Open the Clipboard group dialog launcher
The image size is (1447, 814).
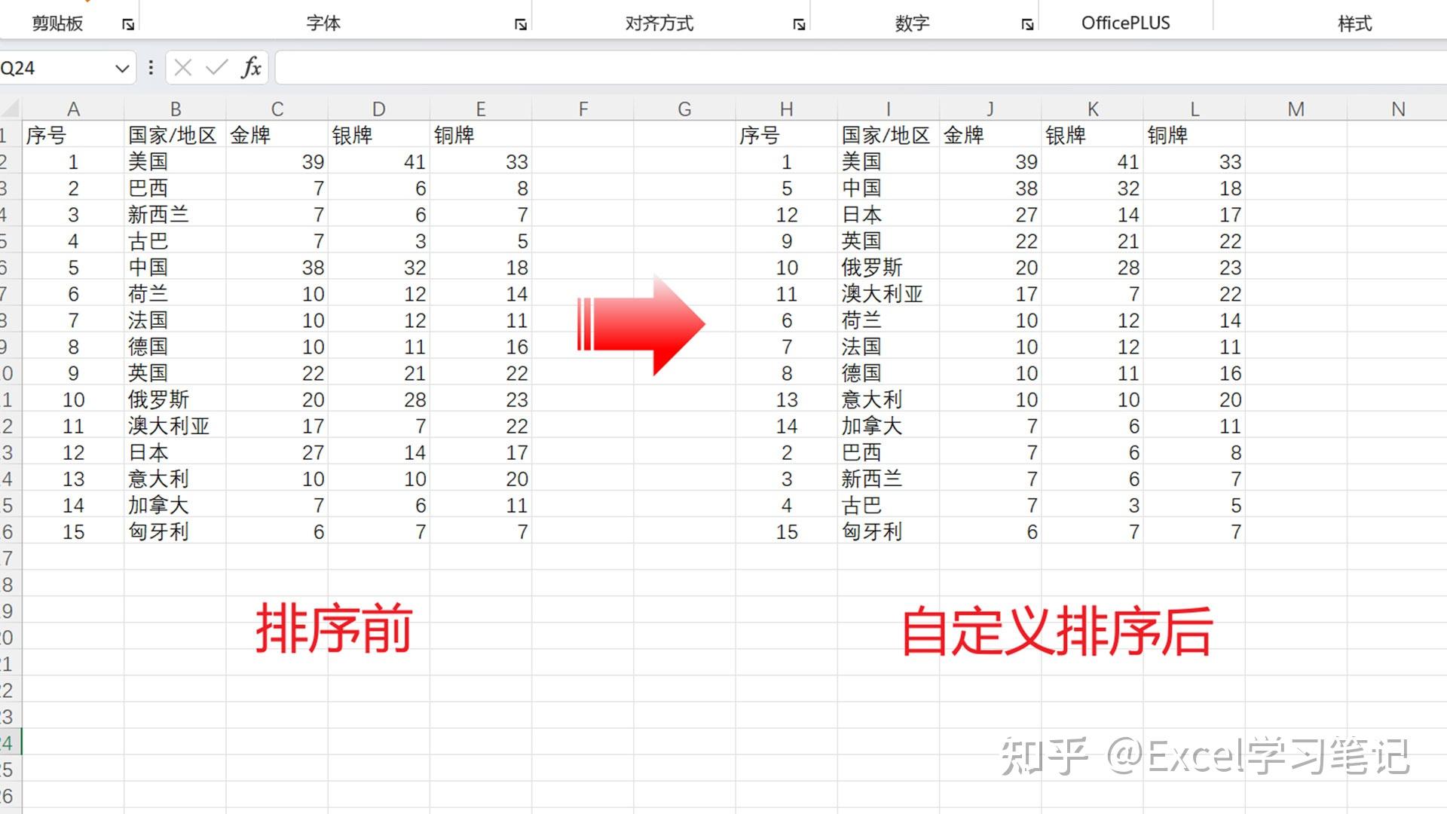(x=128, y=24)
